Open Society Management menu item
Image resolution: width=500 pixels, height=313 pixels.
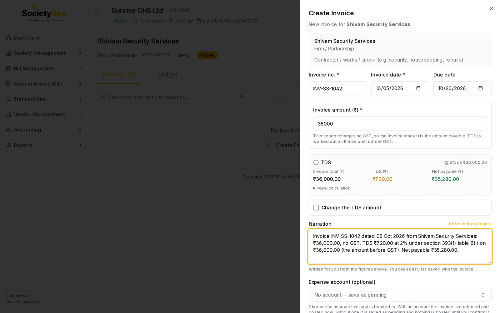point(44,53)
